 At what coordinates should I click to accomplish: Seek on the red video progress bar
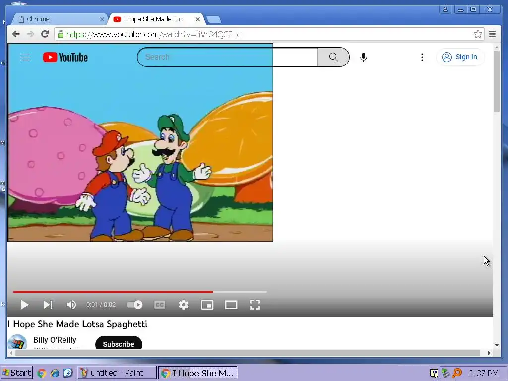[140, 292]
